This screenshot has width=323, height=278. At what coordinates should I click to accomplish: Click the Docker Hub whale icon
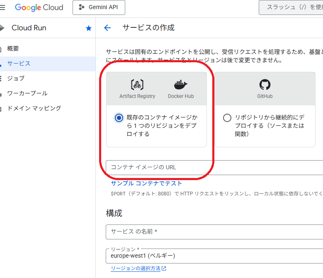(181, 85)
